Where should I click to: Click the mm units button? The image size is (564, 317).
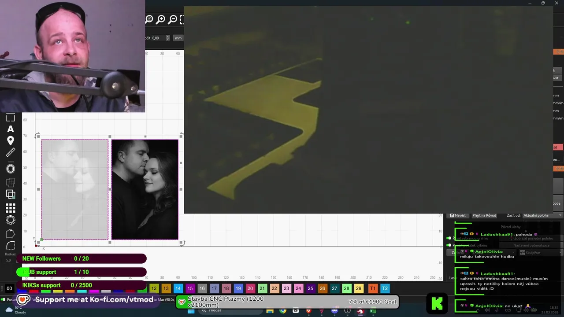[x=178, y=38]
